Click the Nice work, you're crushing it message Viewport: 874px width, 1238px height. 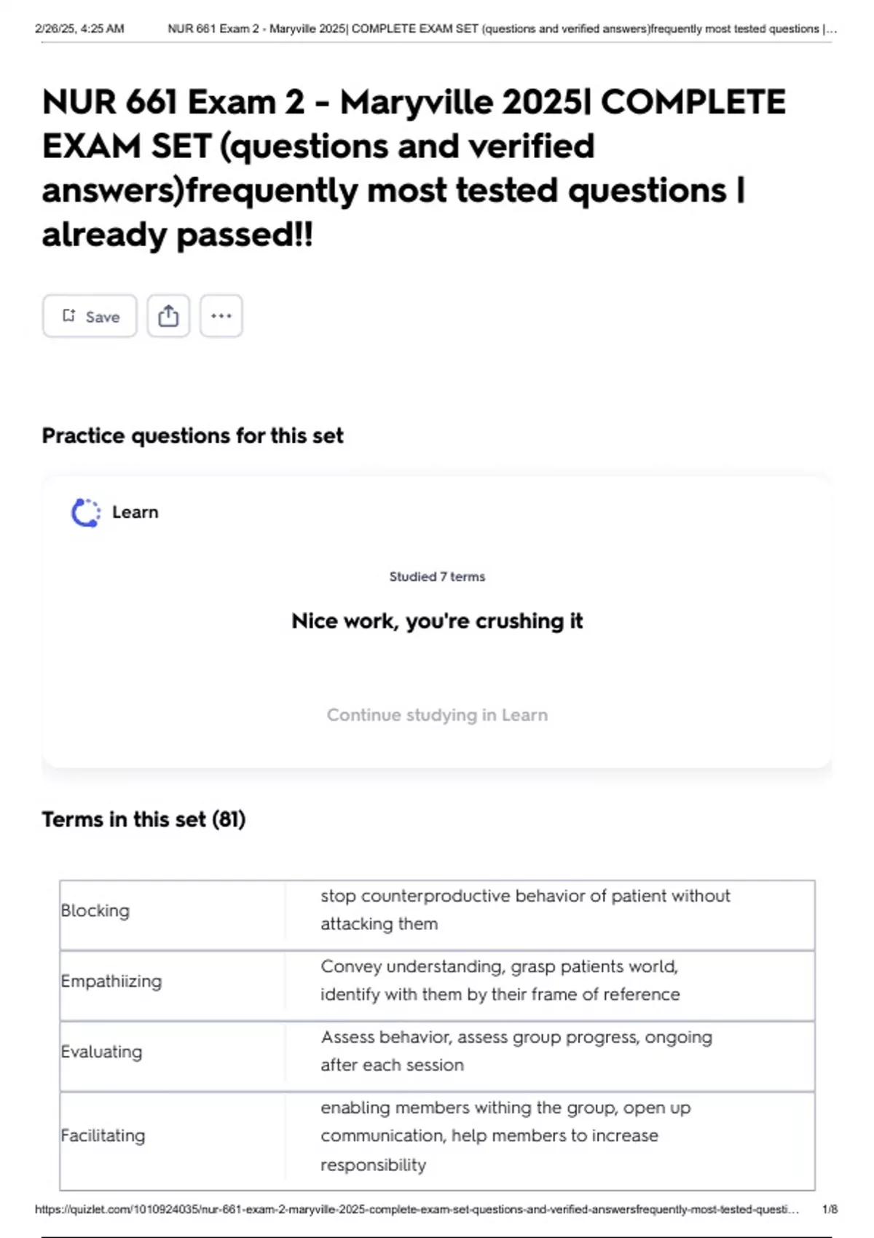coord(437,620)
